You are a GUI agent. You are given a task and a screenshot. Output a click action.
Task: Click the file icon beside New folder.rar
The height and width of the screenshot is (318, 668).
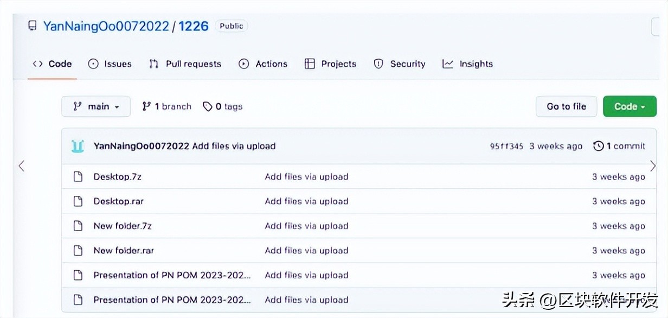[x=78, y=250]
